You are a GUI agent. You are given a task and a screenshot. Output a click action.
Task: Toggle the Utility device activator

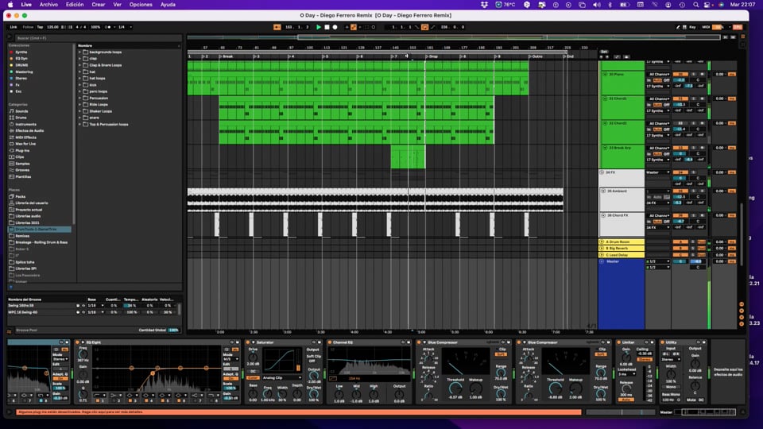[663, 342]
